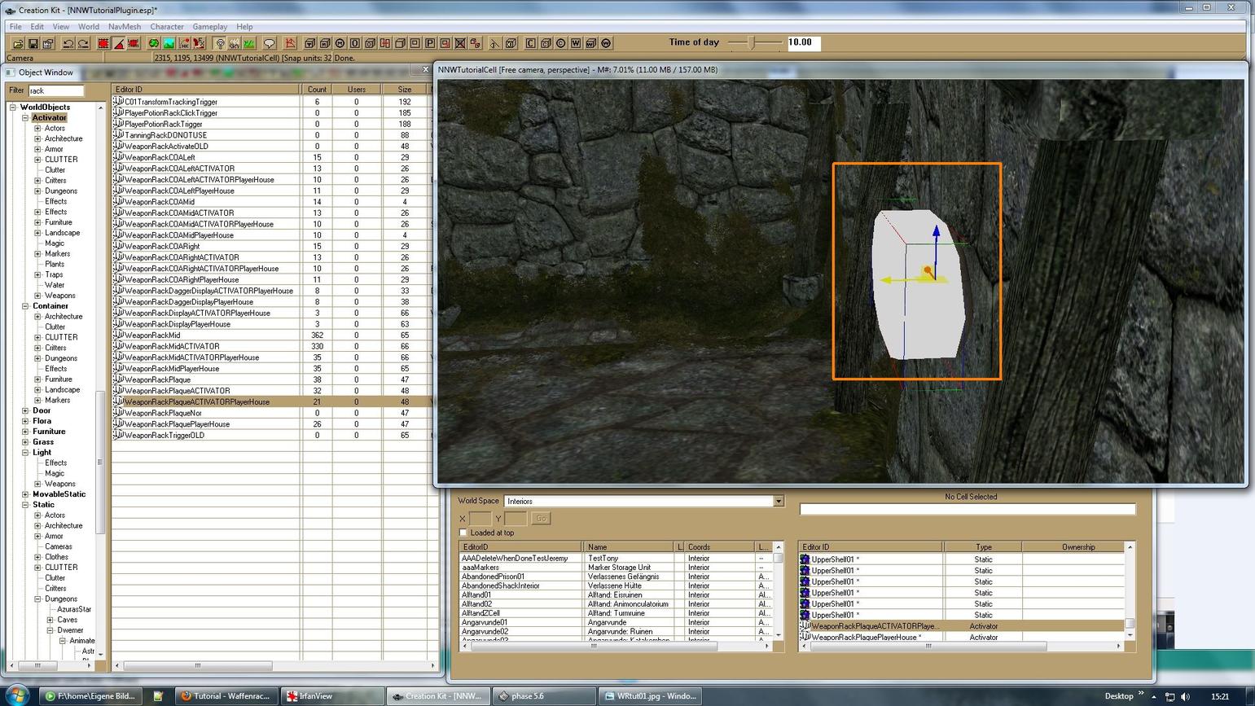Click the Save plugin toolbar icon
Screen dimensions: 1255x706
[33, 43]
